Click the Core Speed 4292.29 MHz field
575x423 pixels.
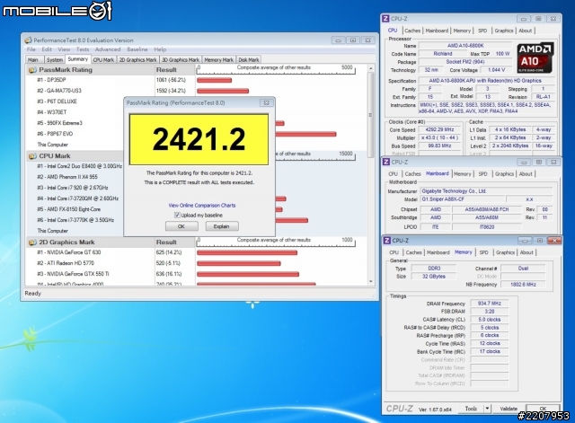439,129
